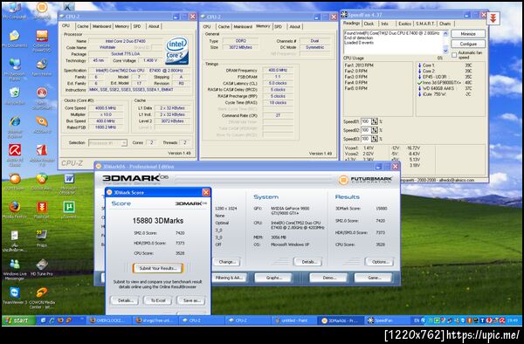This screenshot has height=344, width=524.
Task: Switch to Mainboard tab in left CPU-Z
Action: (101, 26)
